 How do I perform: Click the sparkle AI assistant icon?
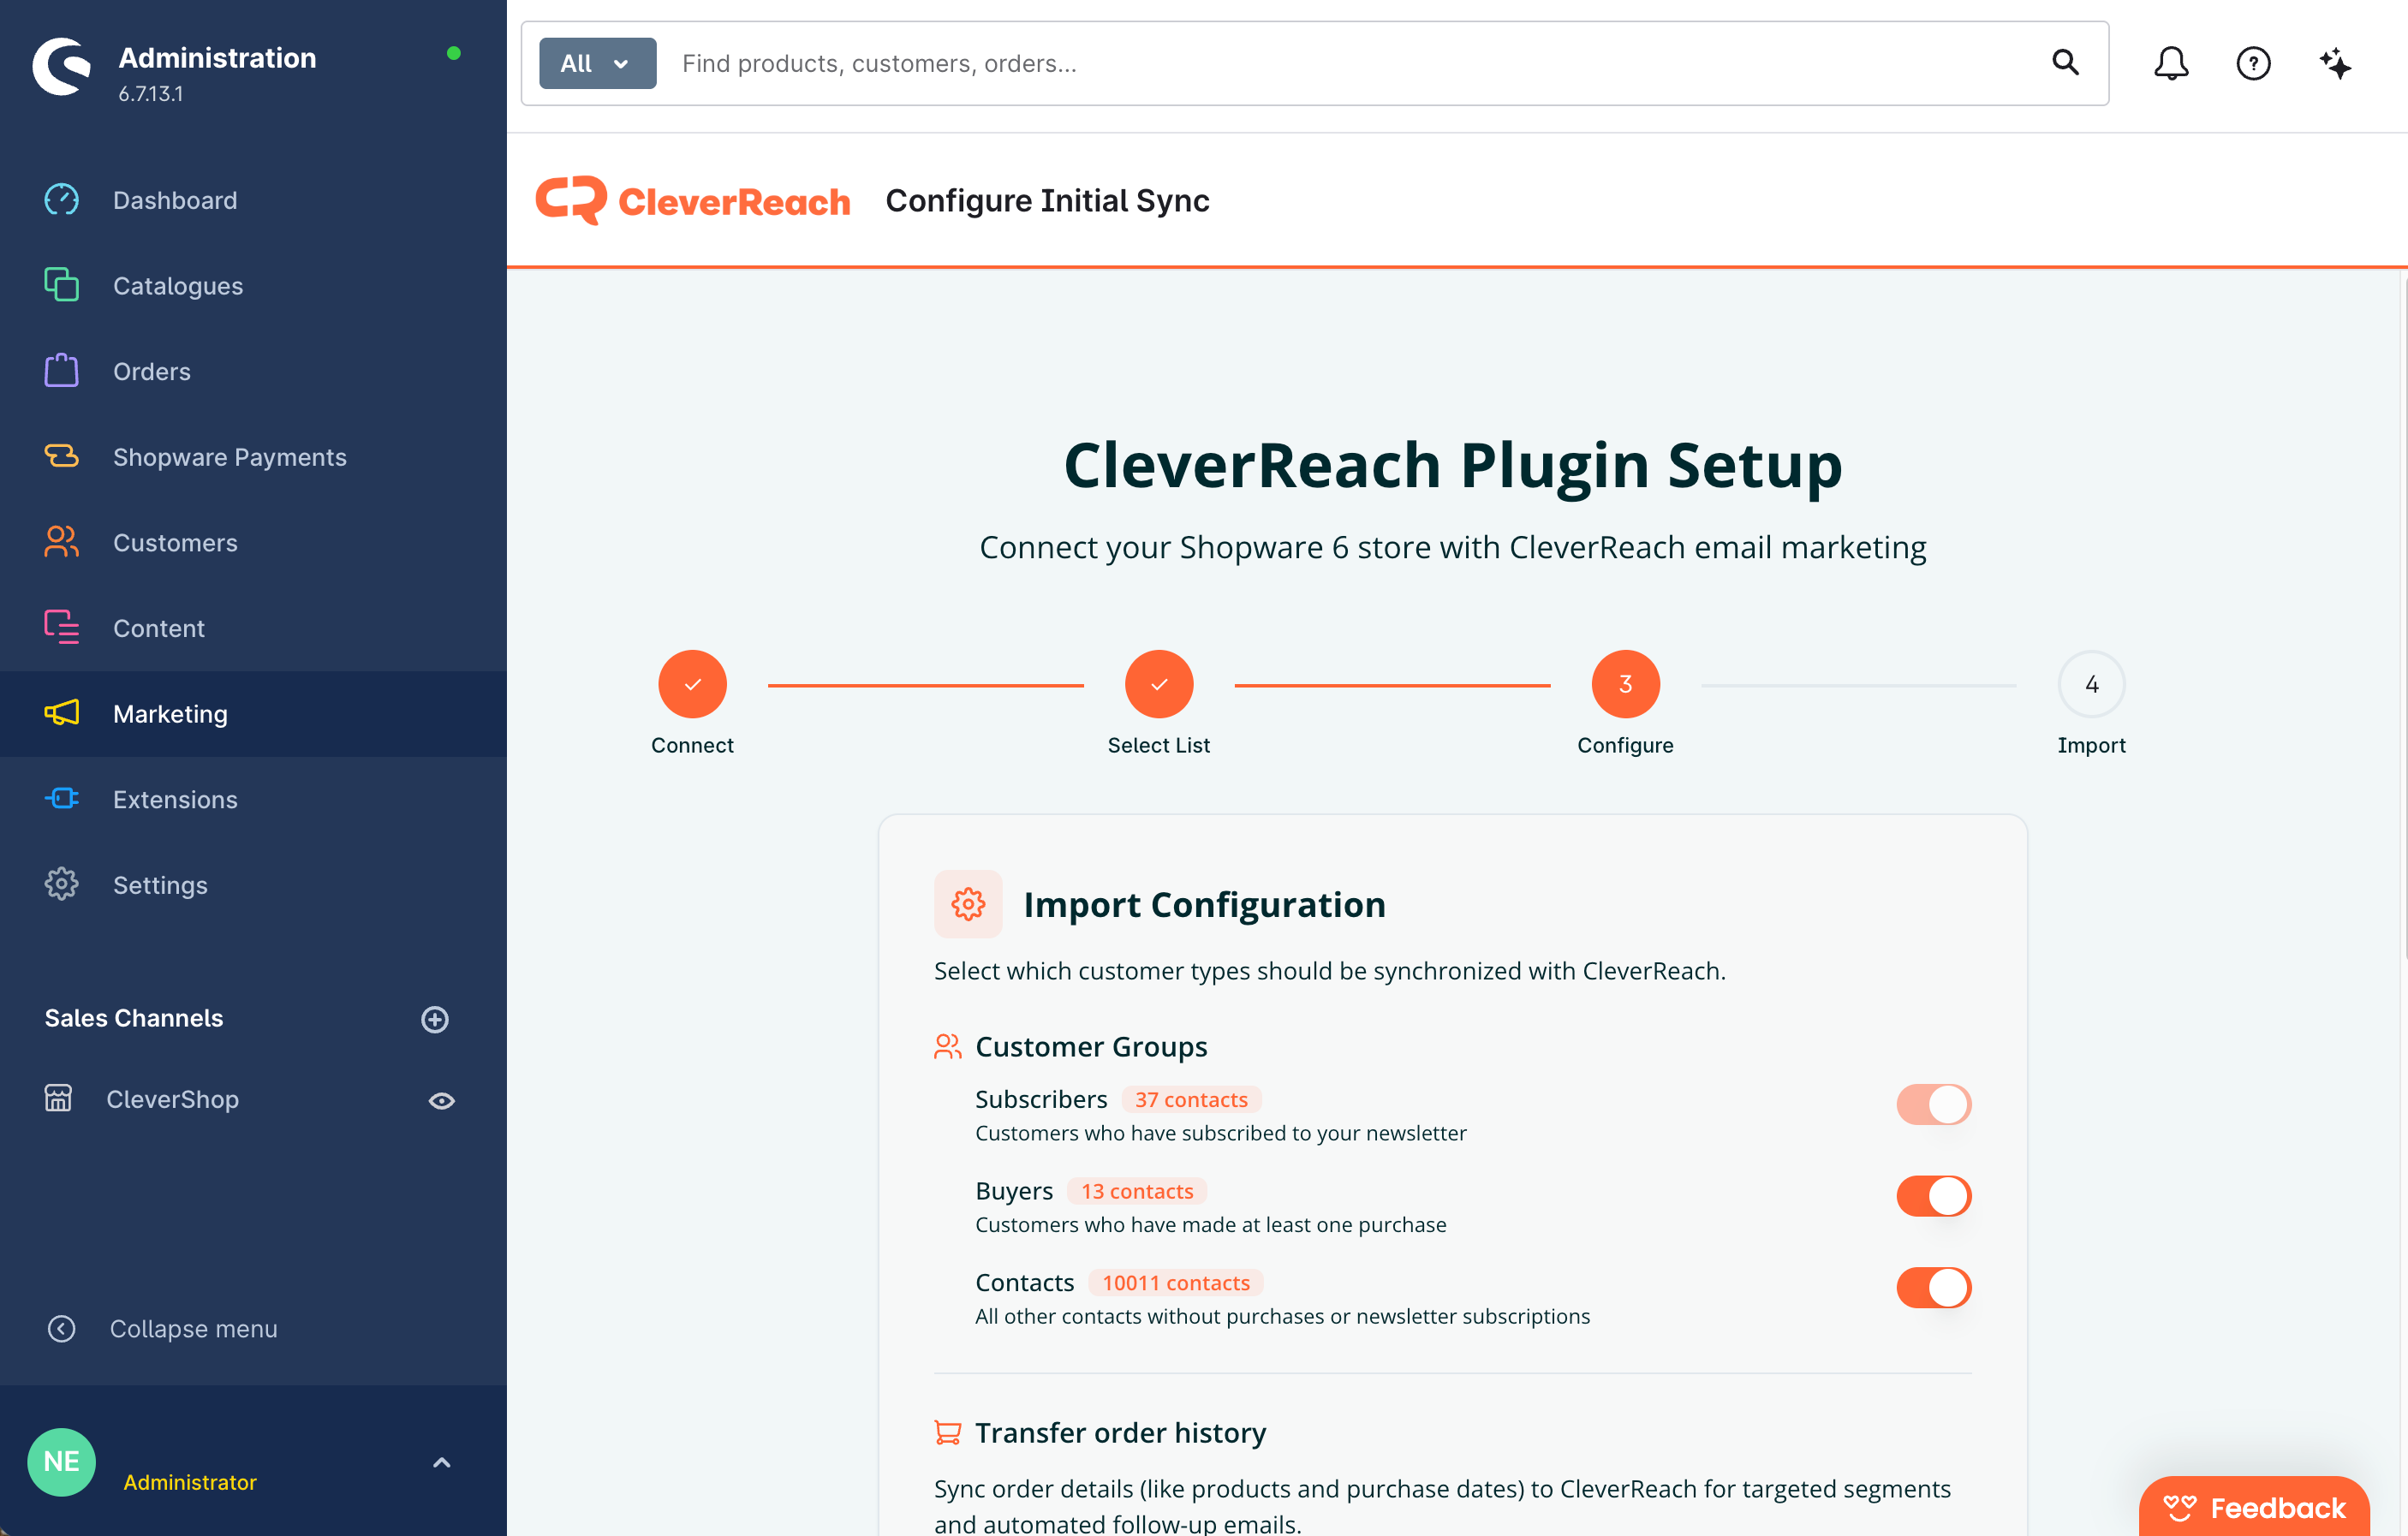[x=2335, y=63]
